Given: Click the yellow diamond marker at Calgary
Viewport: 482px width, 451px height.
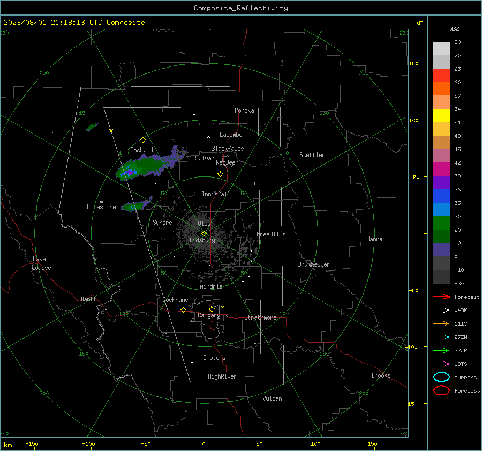Looking at the screenshot, I should [212, 309].
